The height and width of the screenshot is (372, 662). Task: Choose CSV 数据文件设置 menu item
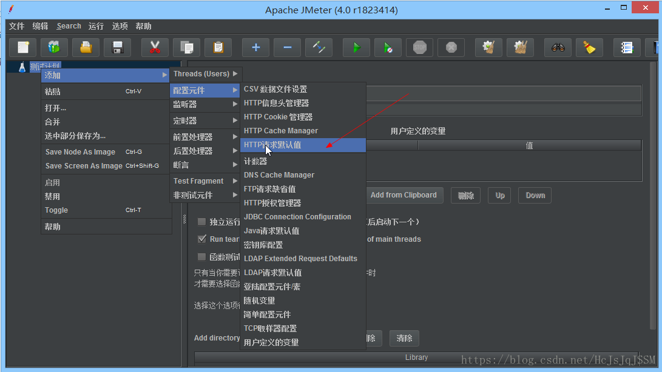coord(303,89)
